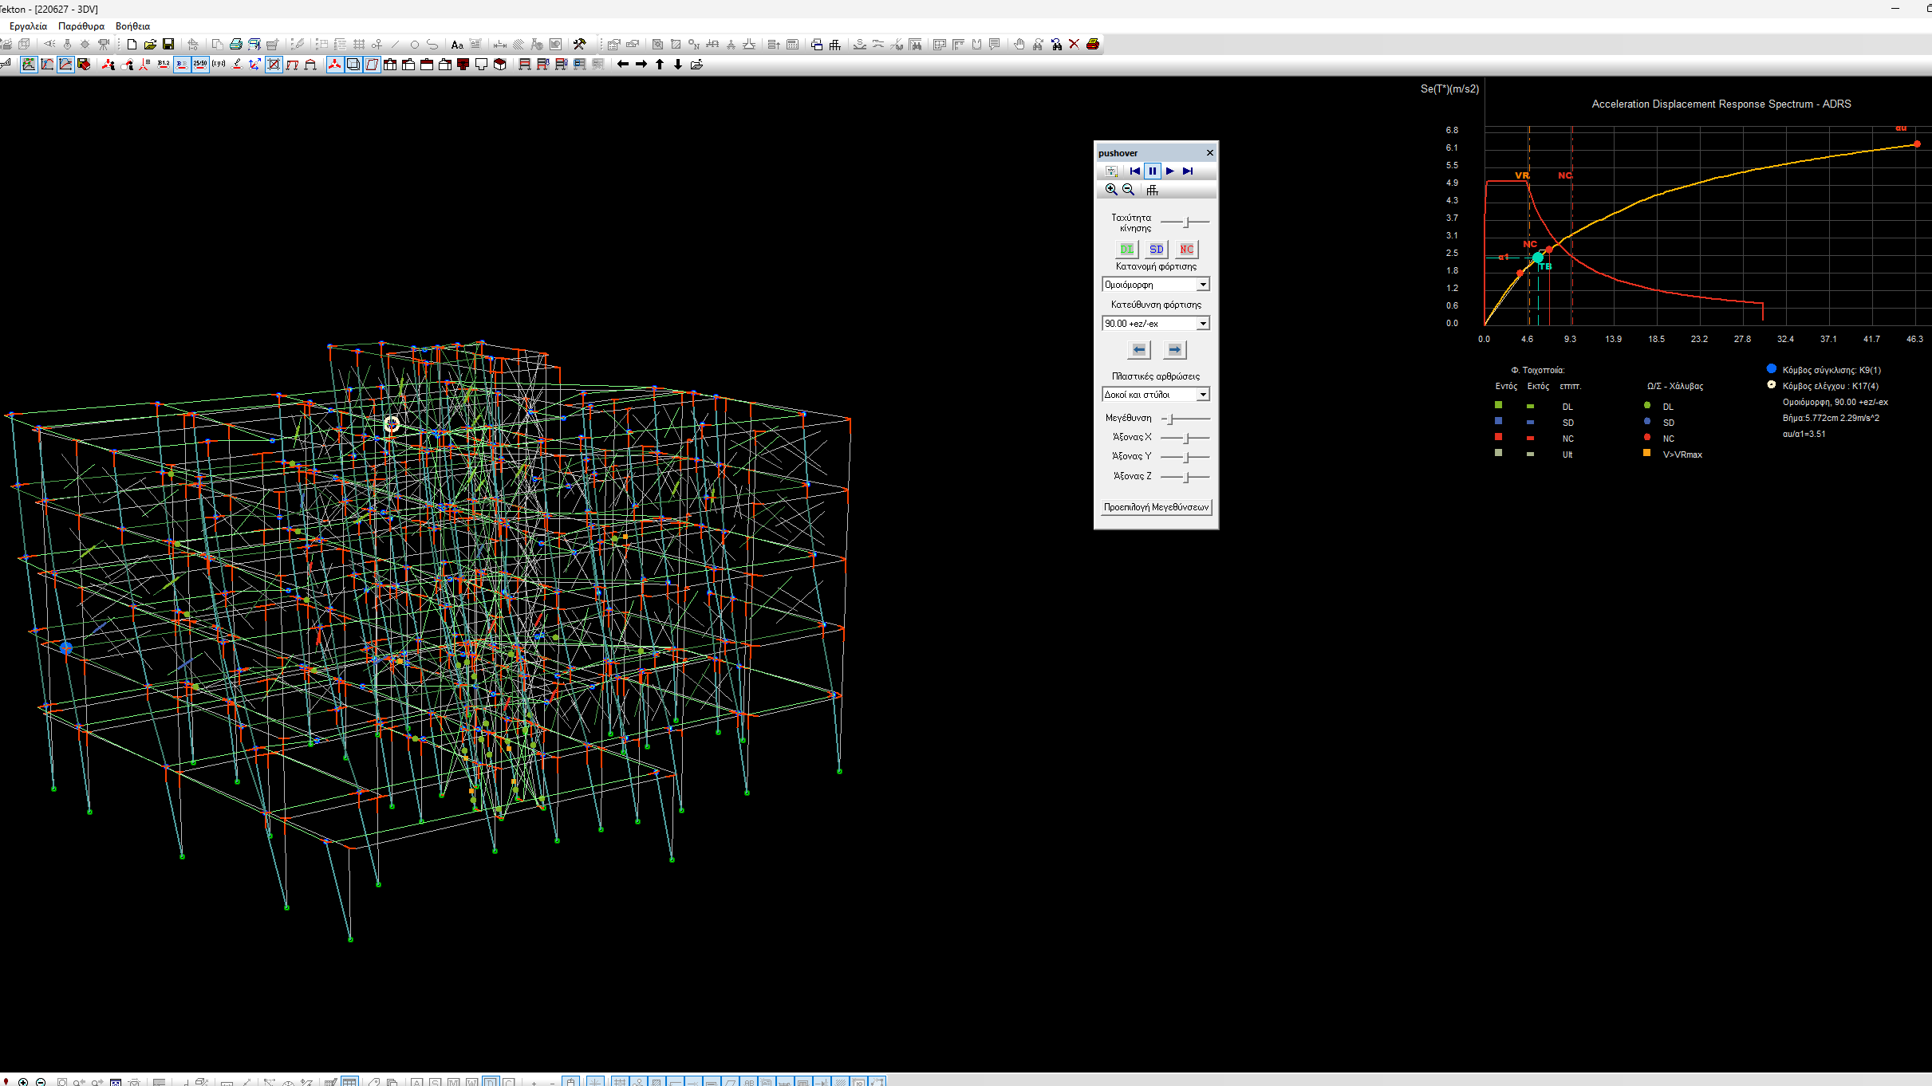Screen dimensions: 1932x1086
Task: Click the 'V>VRmax' legend label
Action: 1682,454
